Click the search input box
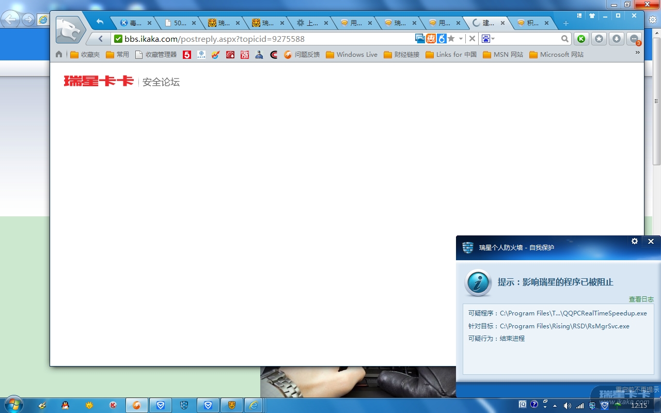The width and height of the screenshot is (661, 413). (528, 39)
